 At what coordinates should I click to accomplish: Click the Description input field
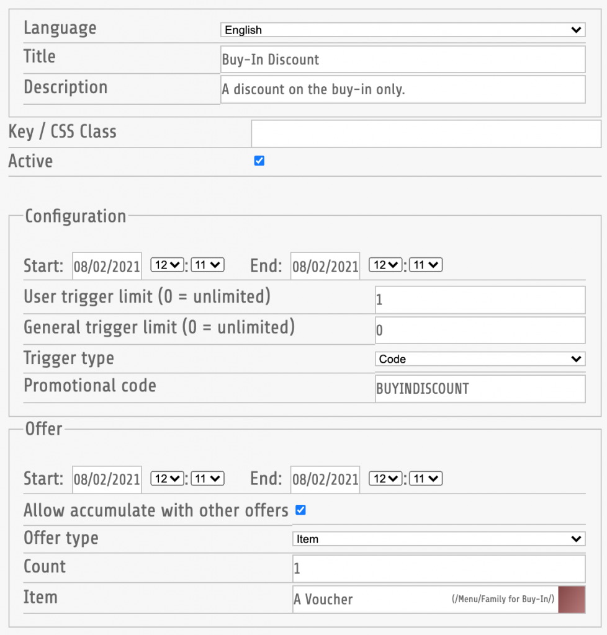click(x=403, y=89)
